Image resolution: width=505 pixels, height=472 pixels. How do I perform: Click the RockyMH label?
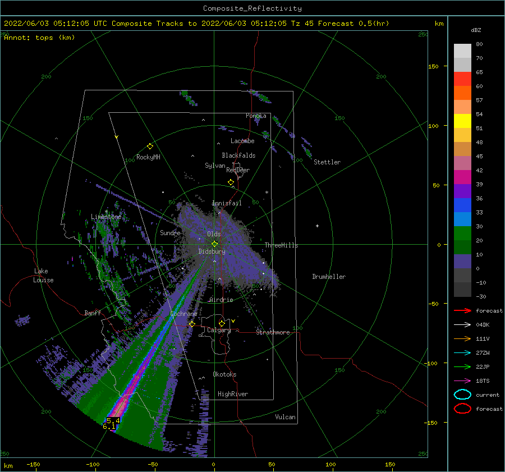pos(148,157)
